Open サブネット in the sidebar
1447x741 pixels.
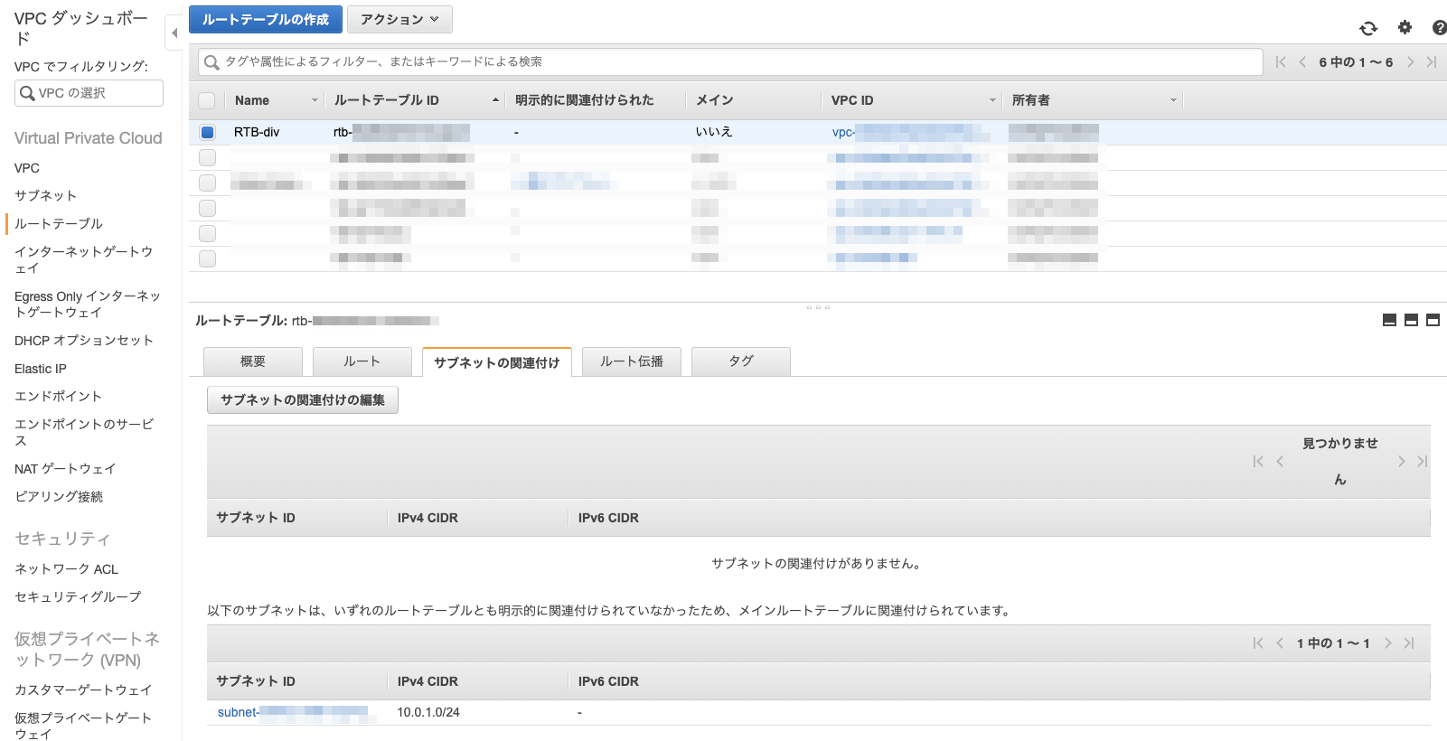(x=45, y=195)
